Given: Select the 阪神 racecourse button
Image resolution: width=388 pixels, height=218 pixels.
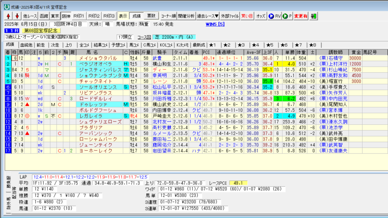Looking at the screenshot, I should tap(66, 16).
